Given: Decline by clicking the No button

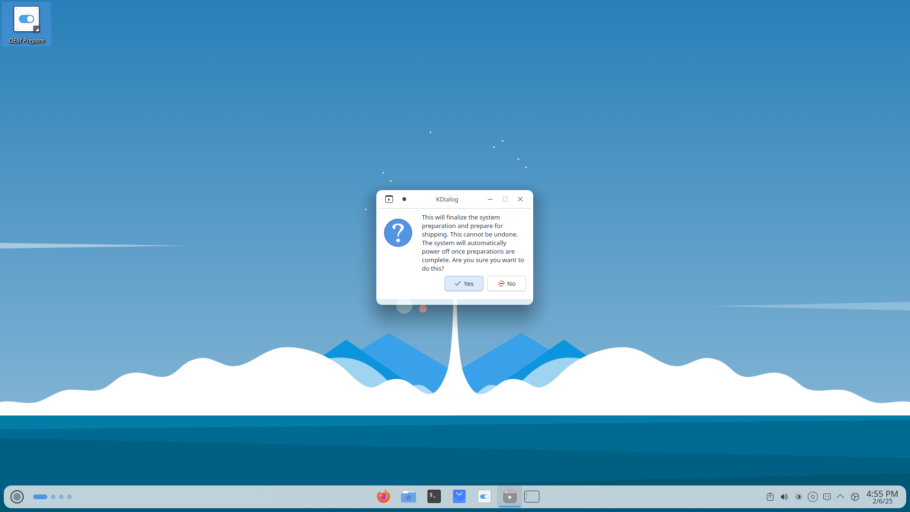Looking at the screenshot, I should pos(506,283).
